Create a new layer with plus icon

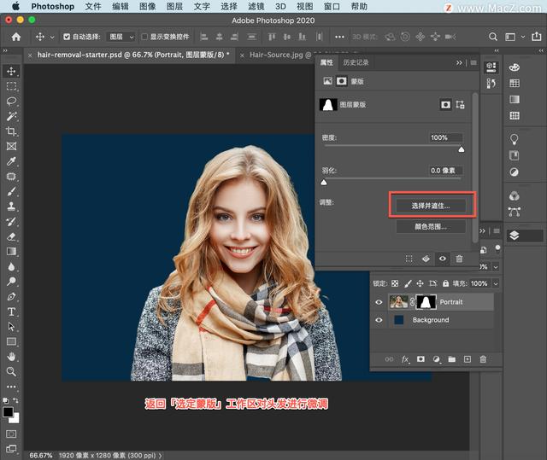467,360
